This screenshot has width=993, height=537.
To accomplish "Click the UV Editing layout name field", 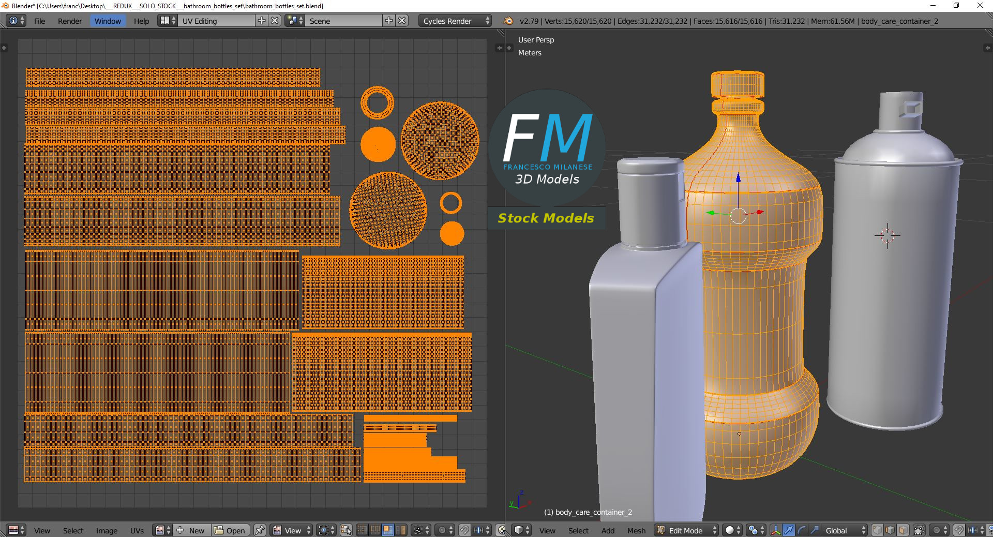I will point(216,21).
